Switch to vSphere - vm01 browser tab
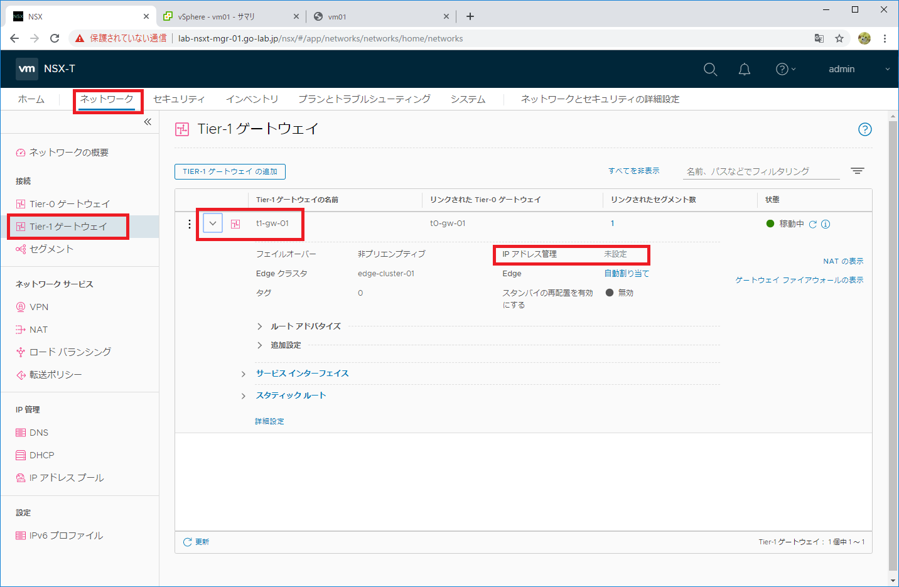 (230, 16)
